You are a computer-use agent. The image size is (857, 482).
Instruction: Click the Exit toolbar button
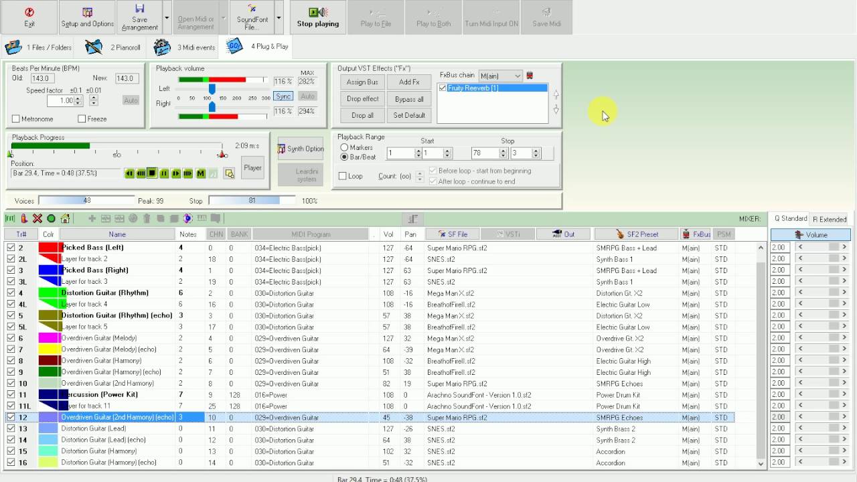(29, 17)
